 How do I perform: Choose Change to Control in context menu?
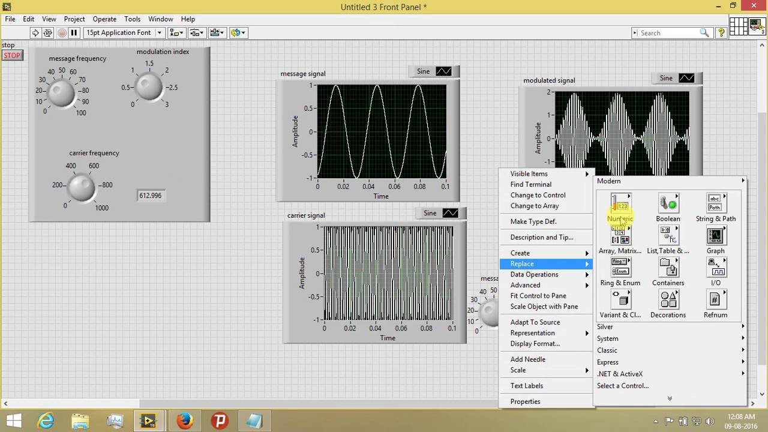(538, 195)
